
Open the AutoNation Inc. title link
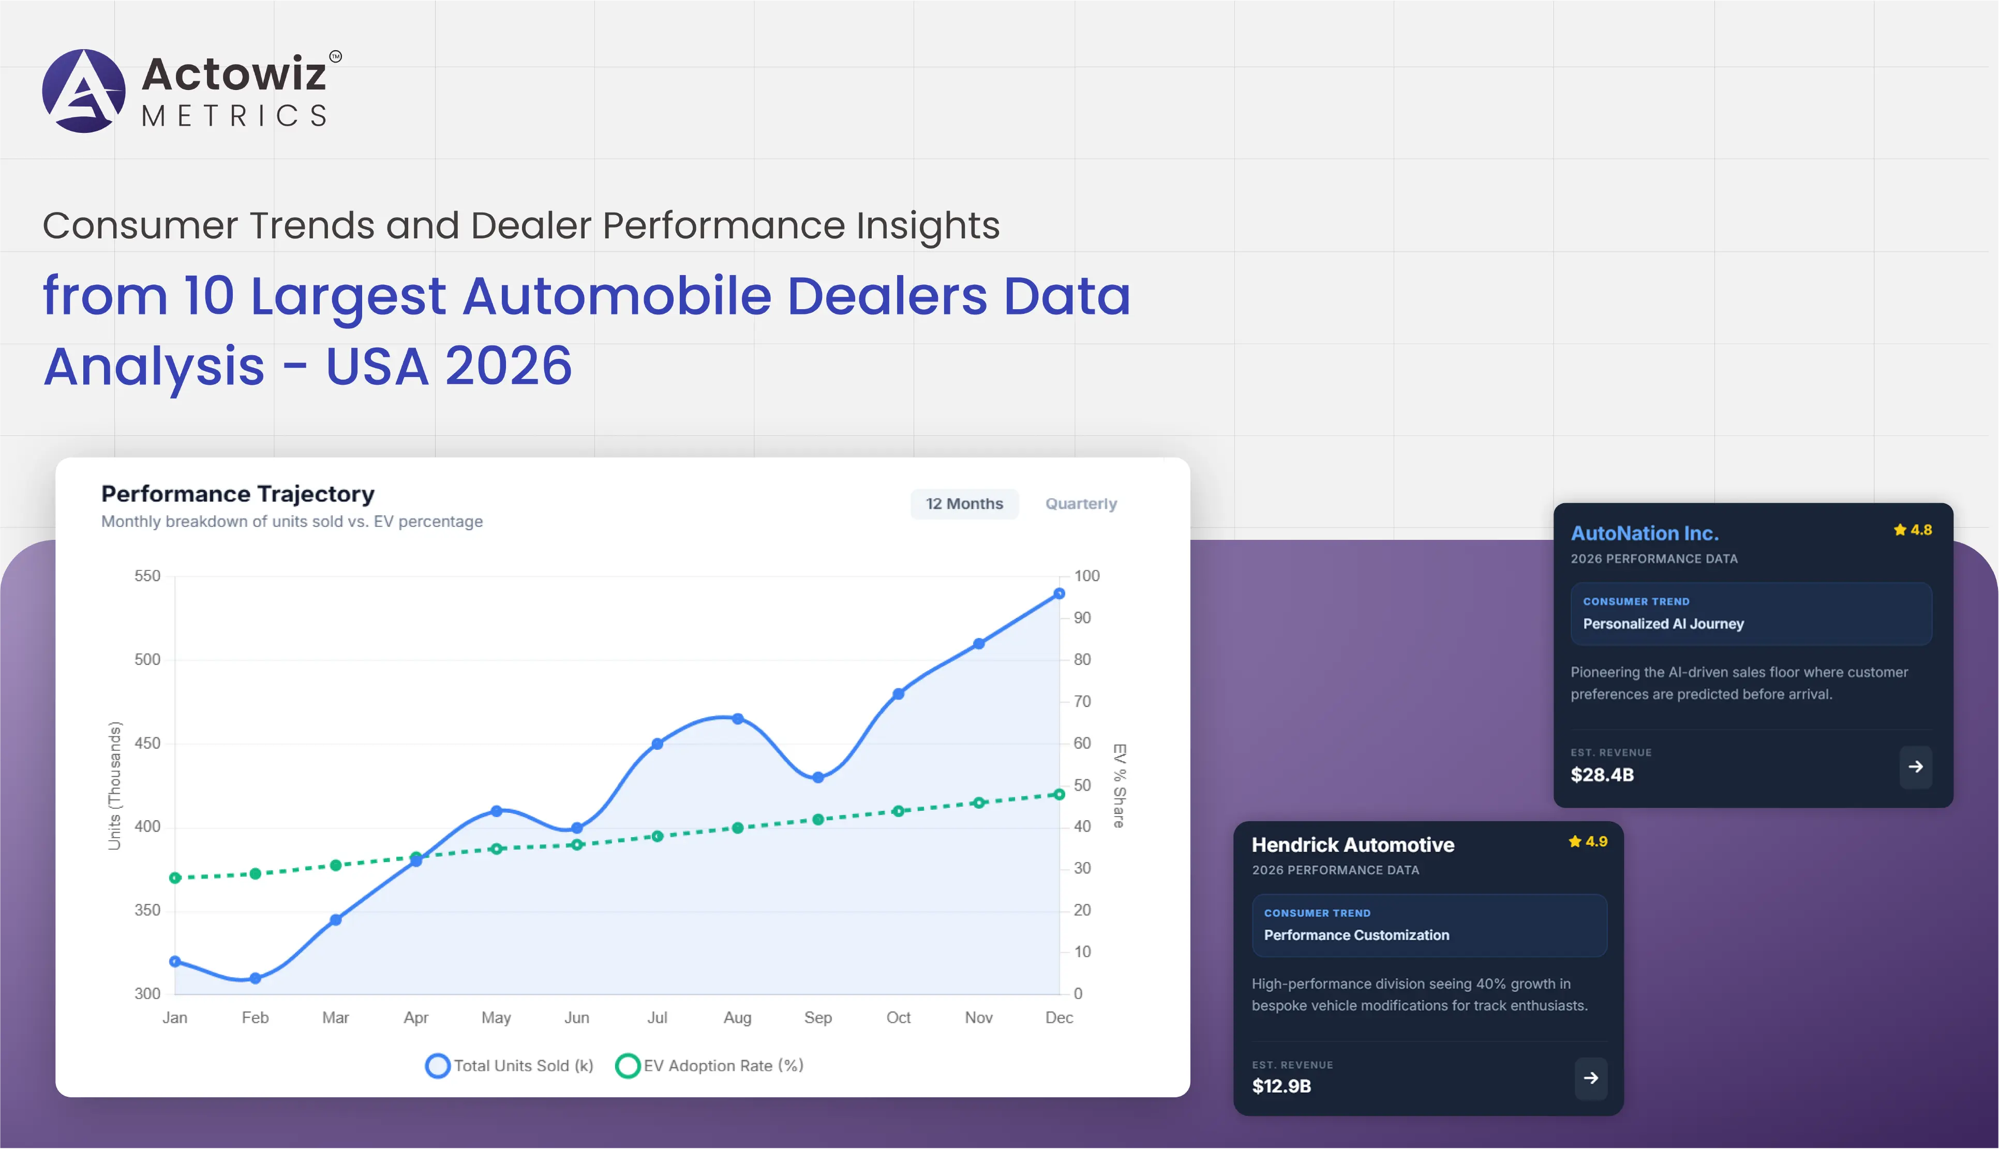coord(1645,534)
